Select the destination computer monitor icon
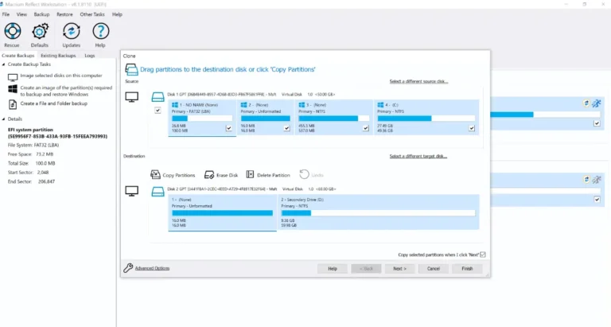Image resolution: width=611 pixels, height=327 pixels. (x=132, y=191)
